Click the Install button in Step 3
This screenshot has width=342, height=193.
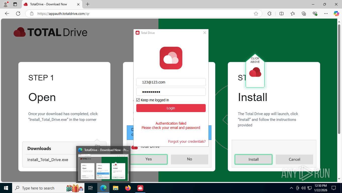coord(253,159)
